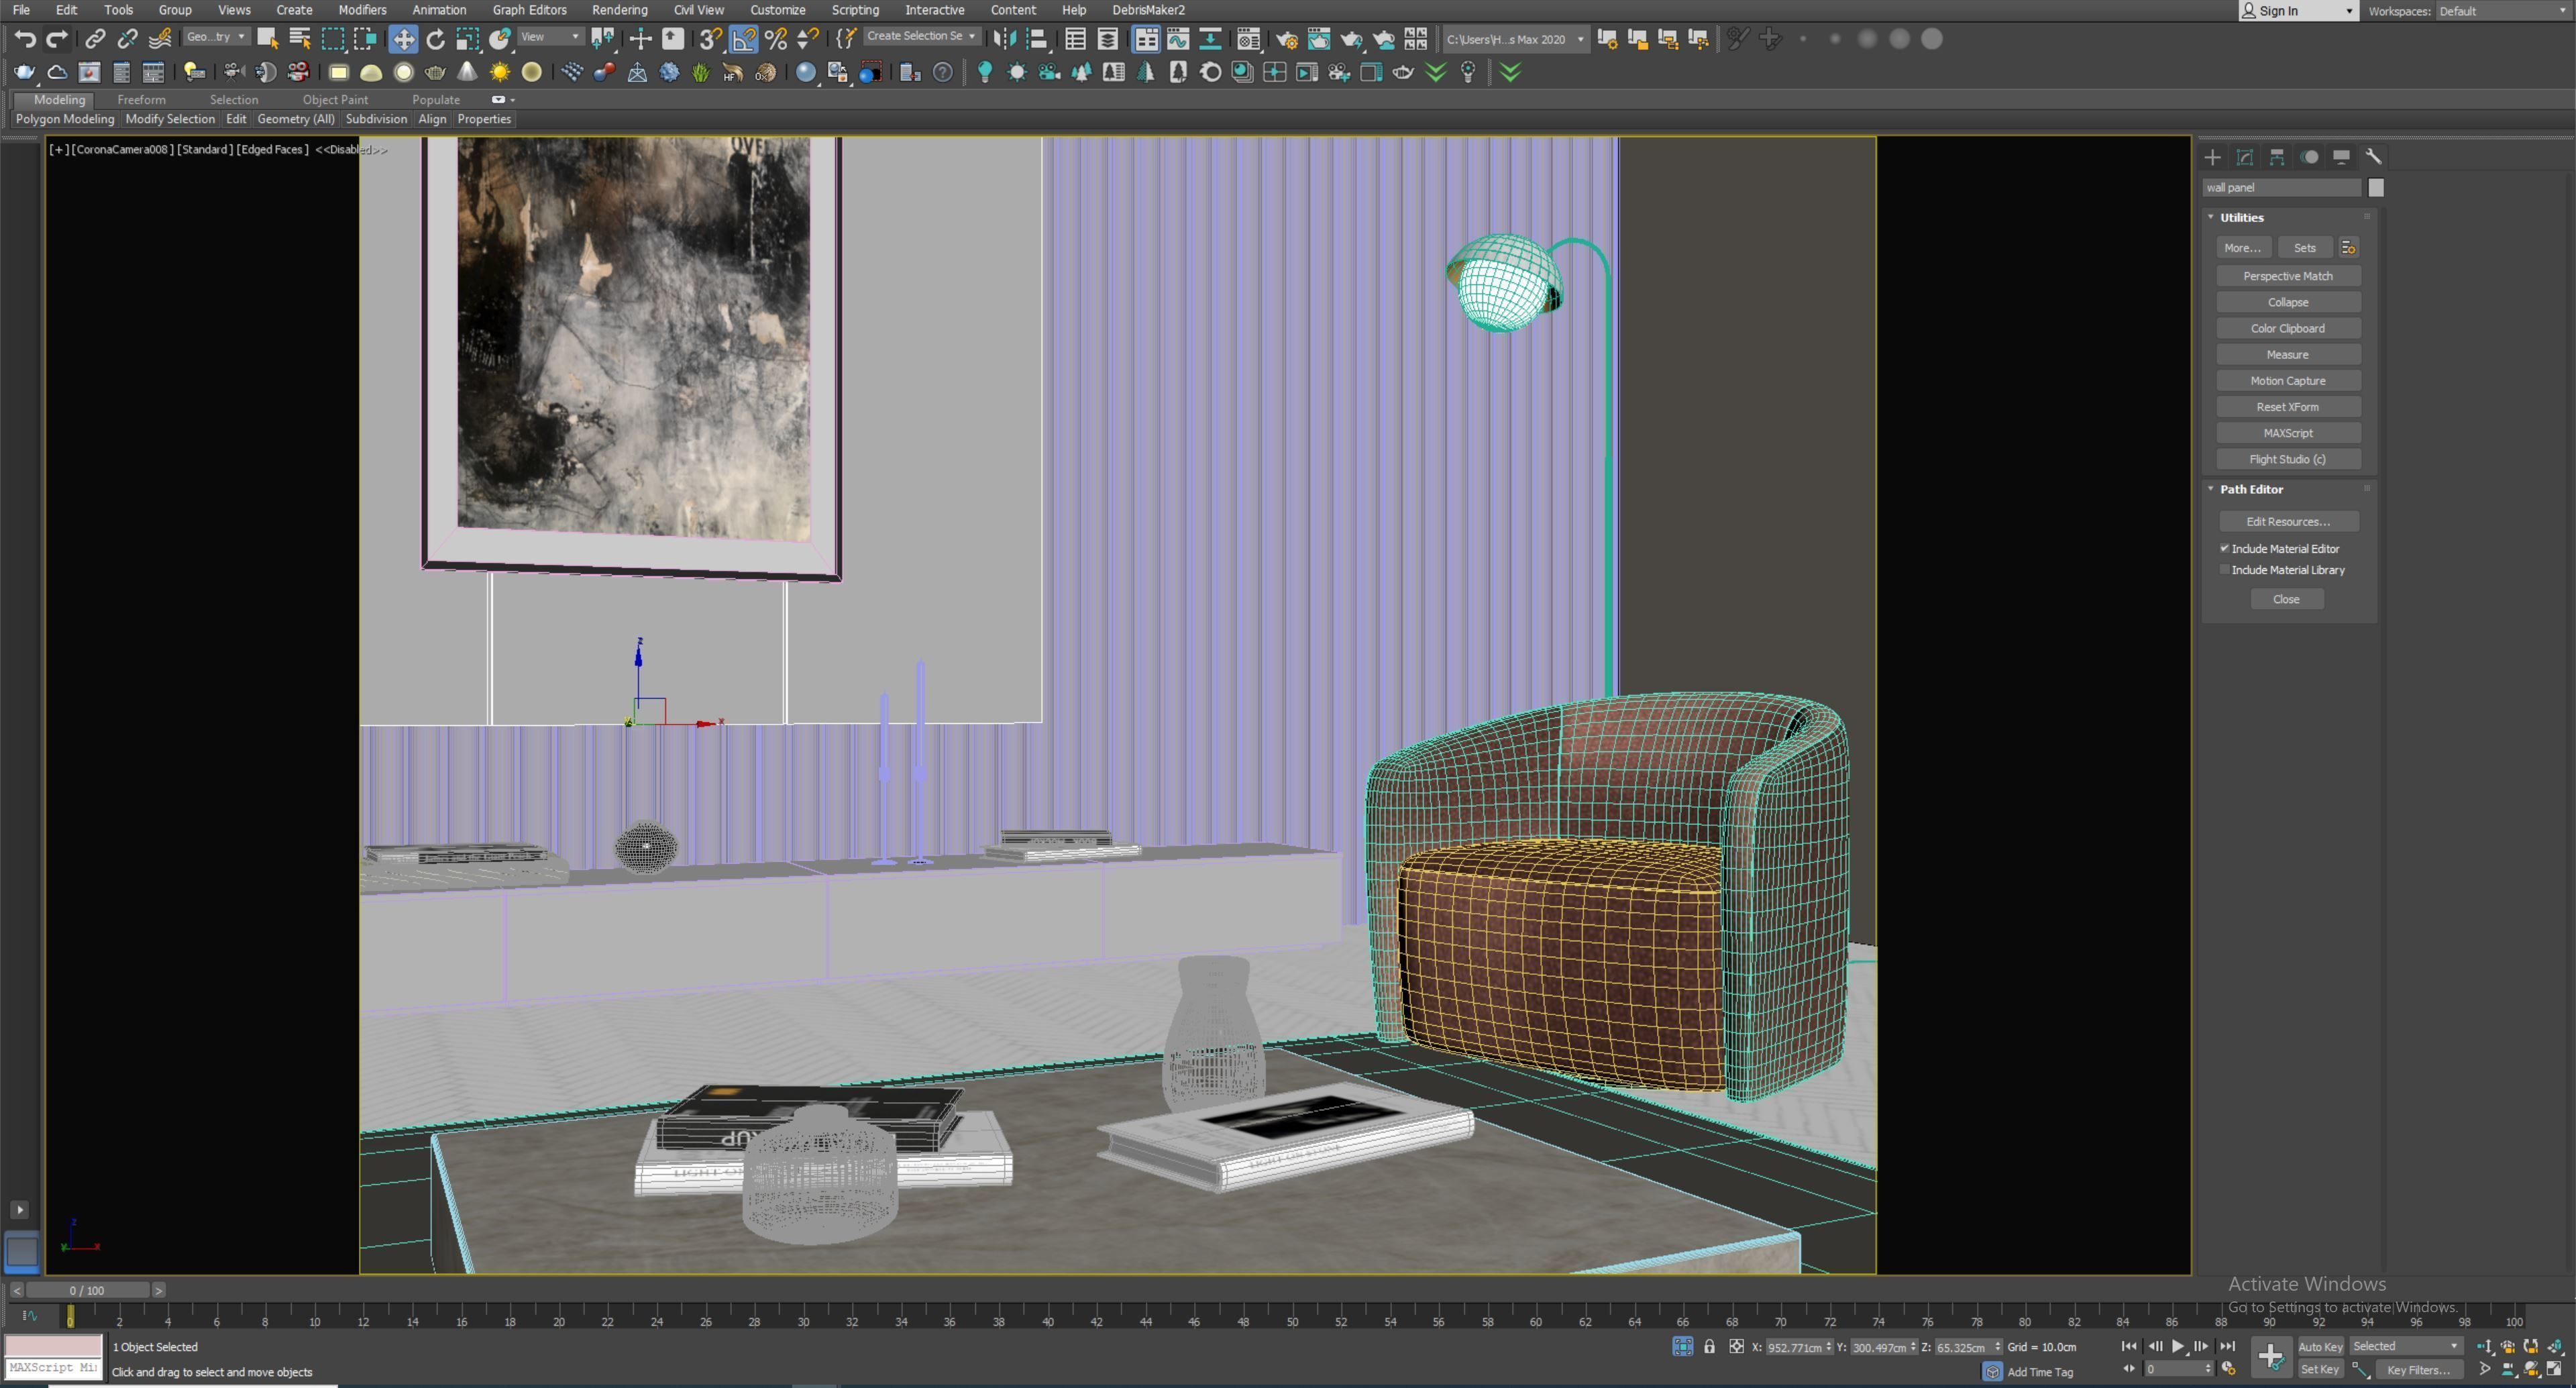Click the Redo arrow icon
This screenshot has width=2576, height=1388.
pos(57,39)
